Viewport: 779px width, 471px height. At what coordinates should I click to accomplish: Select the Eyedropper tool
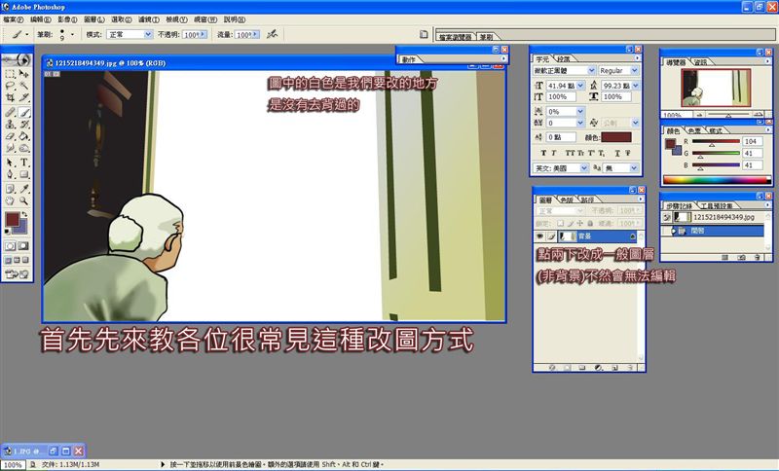[23, 189]
